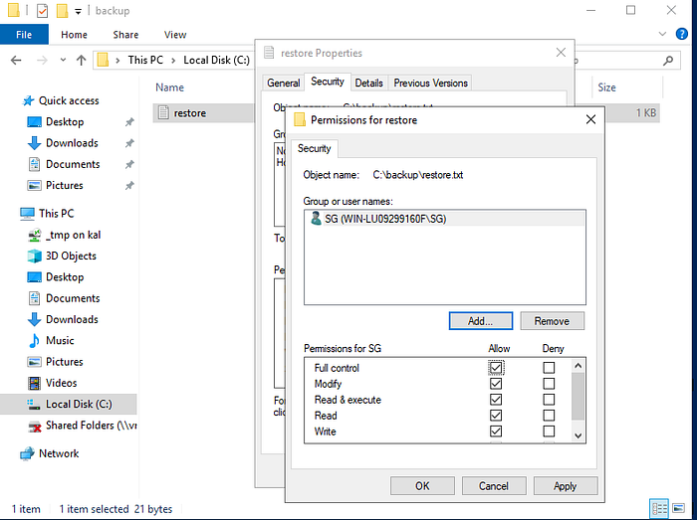697x520 pixels.
Task: Select Security tab in Permissions dialog
Action: coord(315,148)
